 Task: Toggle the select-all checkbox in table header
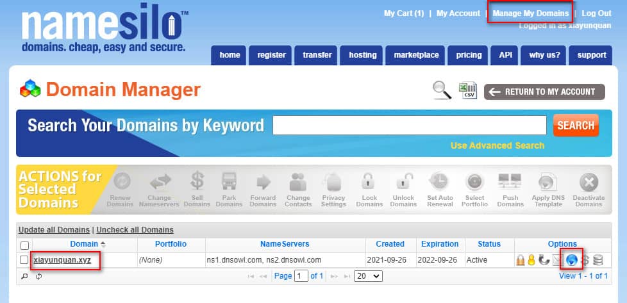[24, 245]
